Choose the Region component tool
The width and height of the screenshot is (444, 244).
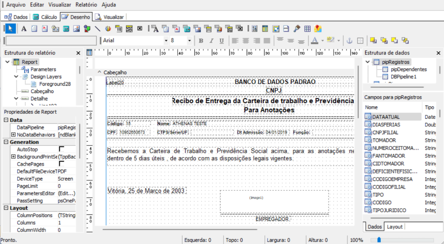[x=255, y=29]
